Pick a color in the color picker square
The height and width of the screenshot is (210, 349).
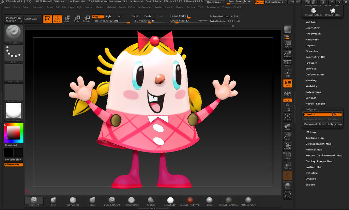pyautogui.click(x=14, y=133)
